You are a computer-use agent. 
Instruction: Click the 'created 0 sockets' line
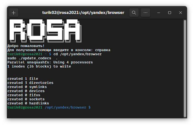(26, 99)
